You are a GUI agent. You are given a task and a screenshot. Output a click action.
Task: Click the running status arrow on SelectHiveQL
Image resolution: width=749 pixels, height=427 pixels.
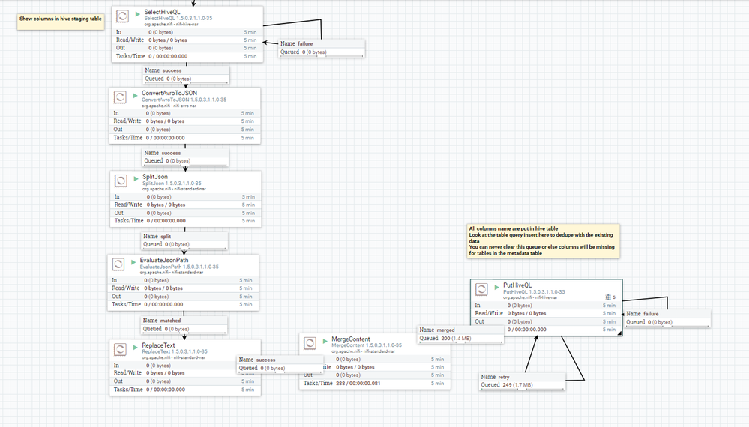click(137, 14)
